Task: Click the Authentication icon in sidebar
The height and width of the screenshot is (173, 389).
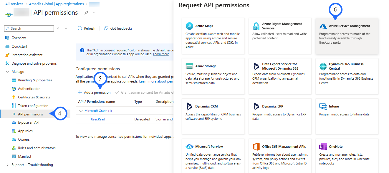Action: pyautogui.click(x=14, y=89)
